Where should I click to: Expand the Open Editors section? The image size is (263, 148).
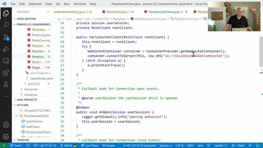pyautogui.click(x=26, y=19)
